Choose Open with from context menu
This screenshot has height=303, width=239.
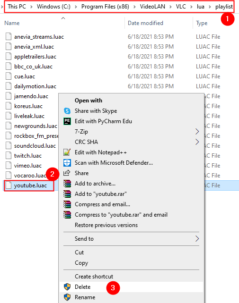(x=131, y=101)
